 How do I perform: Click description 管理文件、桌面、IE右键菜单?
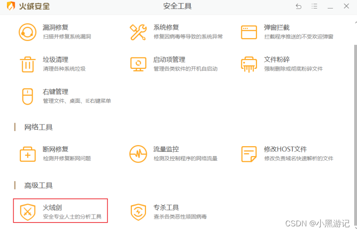[x=77, y=101]
